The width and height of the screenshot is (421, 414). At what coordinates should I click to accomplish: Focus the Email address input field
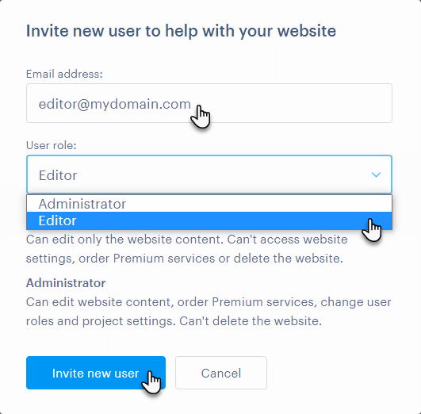click(x=209, y=103)
